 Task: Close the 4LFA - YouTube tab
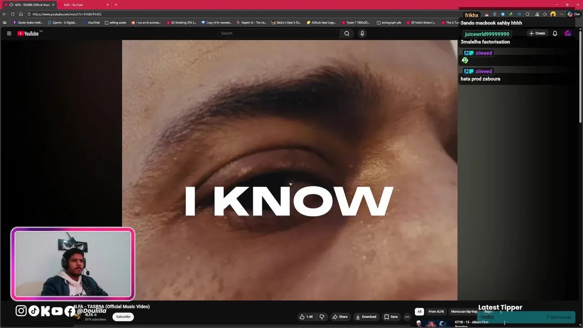coord(108,5)
